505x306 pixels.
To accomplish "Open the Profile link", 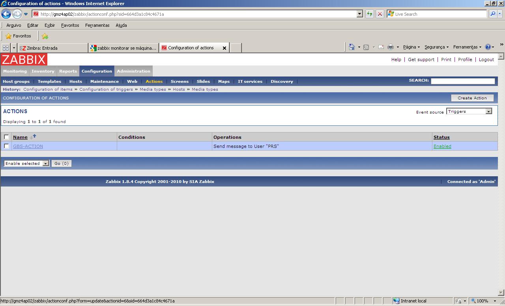I will 465,60.
